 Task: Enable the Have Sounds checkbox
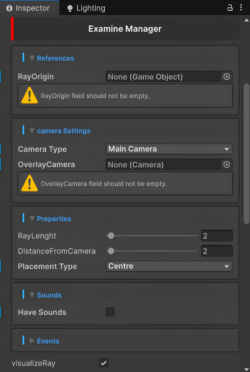pos(110,312)
